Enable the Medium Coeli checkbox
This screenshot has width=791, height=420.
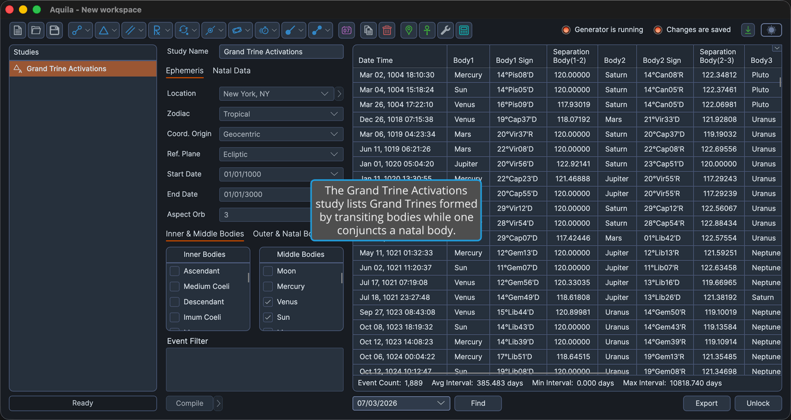[x=175, y=287]
